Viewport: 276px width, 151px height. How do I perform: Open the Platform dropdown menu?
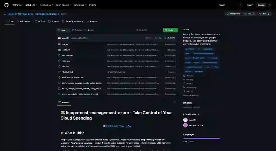click(17, 5)
